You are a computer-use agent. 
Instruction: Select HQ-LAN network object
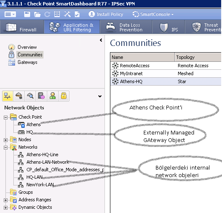pyautogui.click(x=34, y=177)
